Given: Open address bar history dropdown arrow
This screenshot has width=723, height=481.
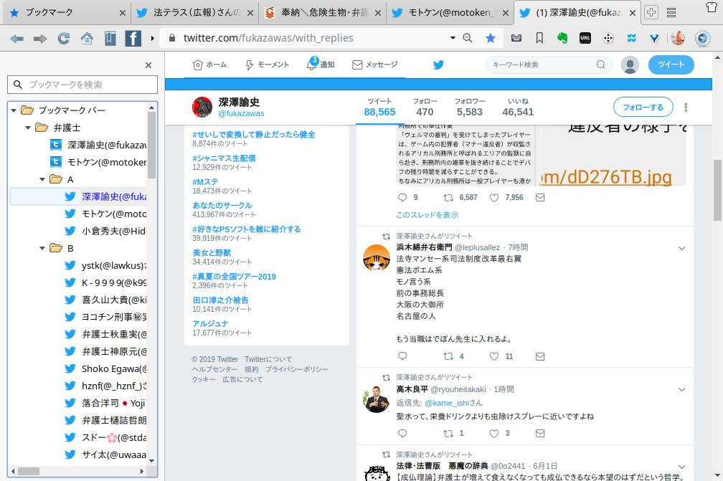Looking at the screenshot, I should point(453,38).
